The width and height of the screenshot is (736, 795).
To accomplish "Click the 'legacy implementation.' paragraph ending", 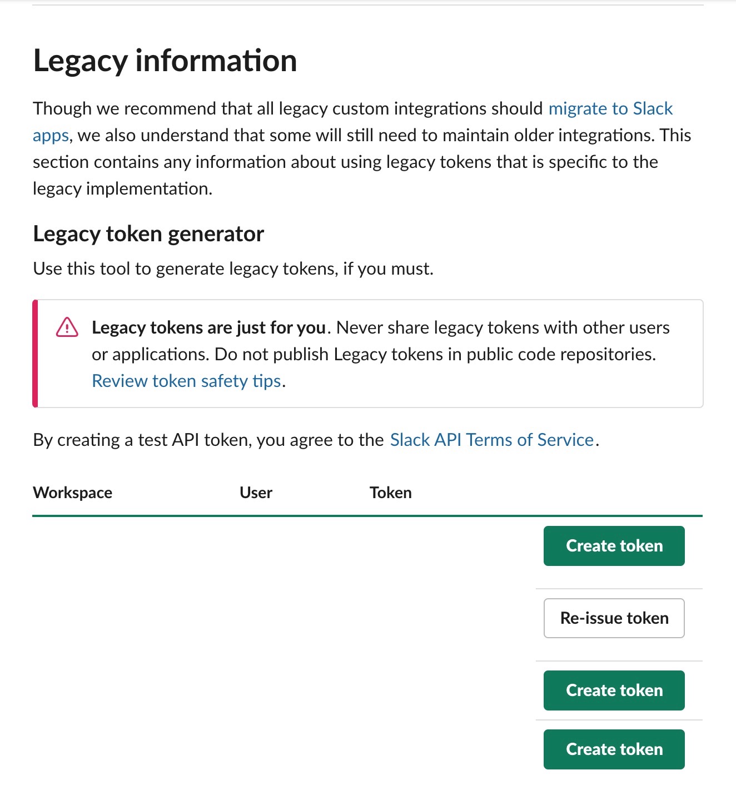I will pos(122,188).
